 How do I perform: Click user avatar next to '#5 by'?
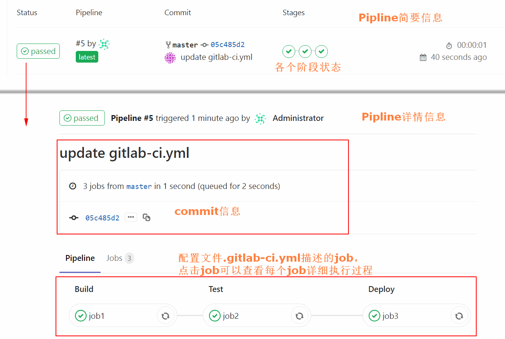104,44
